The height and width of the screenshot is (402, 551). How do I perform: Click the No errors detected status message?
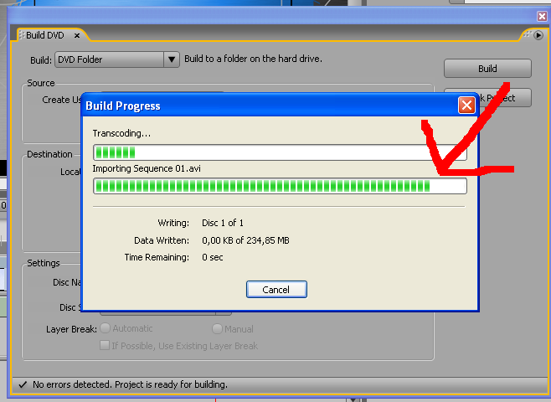click(130, 384)
